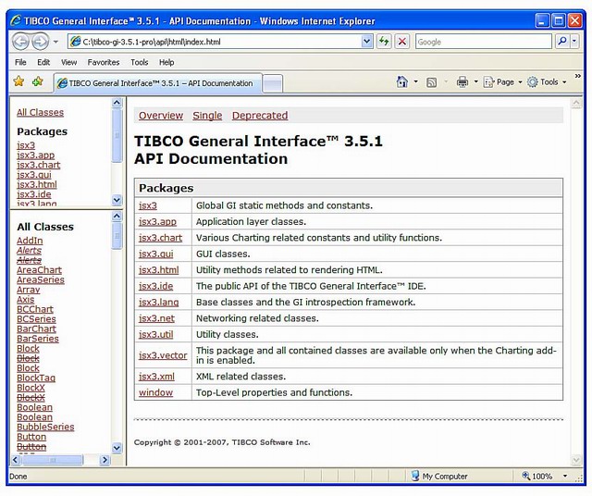This screenshot has height=496, width=592.
Task: Expand the address bar URL dropdown
Action: click(x=366, y=42)
